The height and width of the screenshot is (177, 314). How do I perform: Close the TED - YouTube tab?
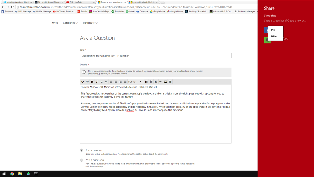pyautogui.click(x=94, y=2)
